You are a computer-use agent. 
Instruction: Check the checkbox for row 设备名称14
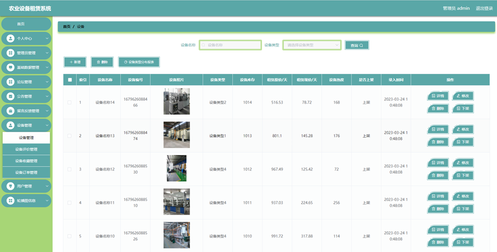tap(69, 102)
